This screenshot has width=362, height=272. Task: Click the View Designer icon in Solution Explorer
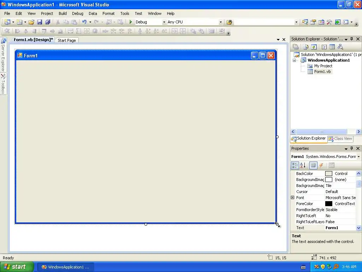[332, 47]
